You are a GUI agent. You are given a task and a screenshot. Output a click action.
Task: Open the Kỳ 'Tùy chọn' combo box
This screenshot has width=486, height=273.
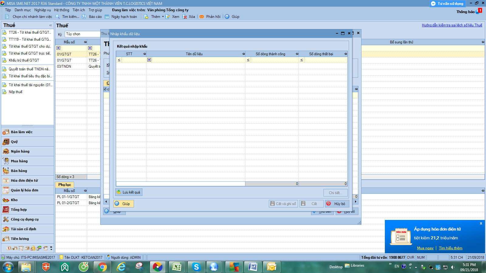point(82,34)
